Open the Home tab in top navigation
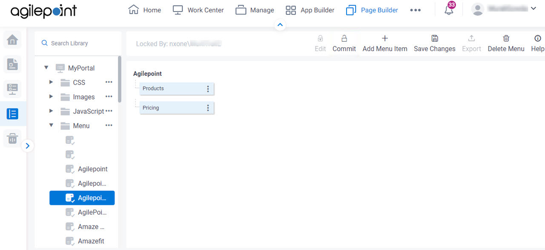Screen dimensions: 545x250 pyautogui.click(x=144, y=10)
